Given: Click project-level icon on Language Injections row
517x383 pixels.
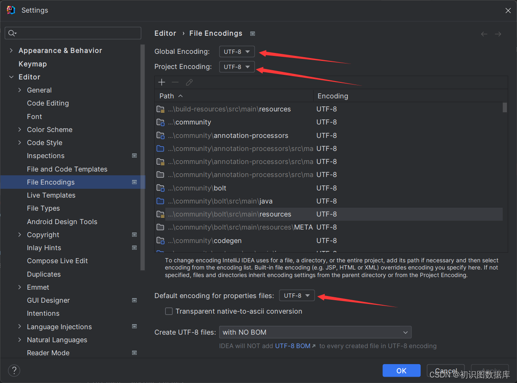Looking at the screenshot, I should coord(135,326).
